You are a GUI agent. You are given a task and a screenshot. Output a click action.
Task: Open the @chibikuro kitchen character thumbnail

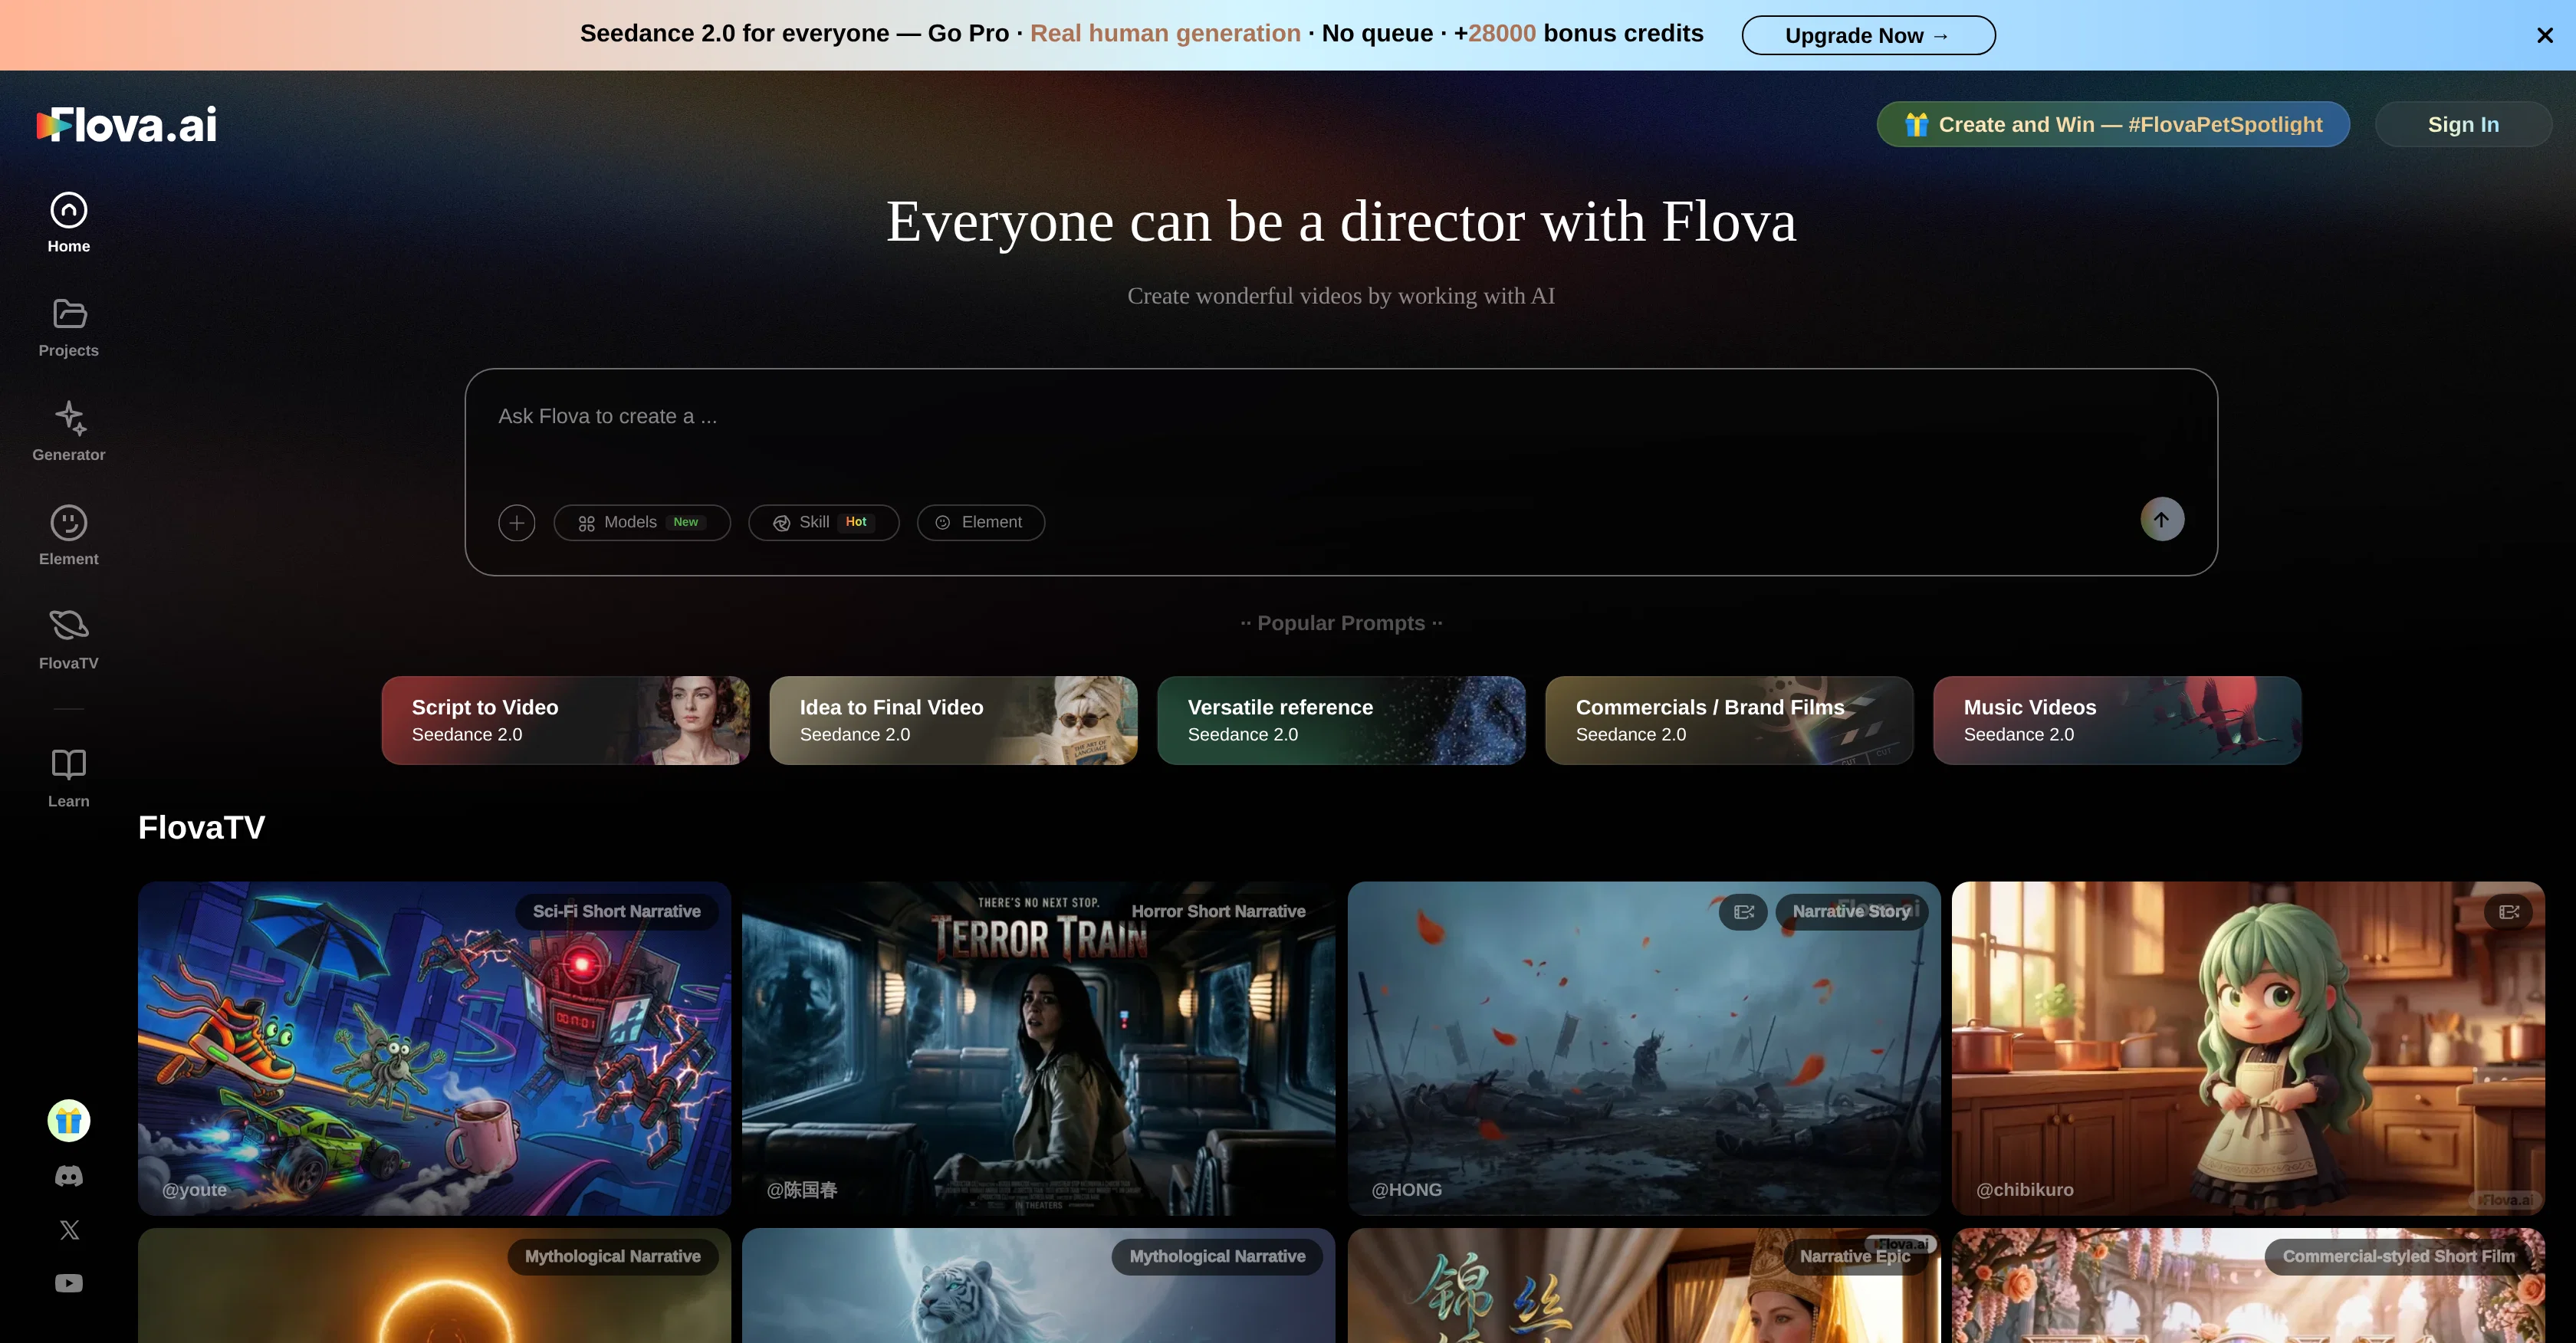[2248, 1048]
